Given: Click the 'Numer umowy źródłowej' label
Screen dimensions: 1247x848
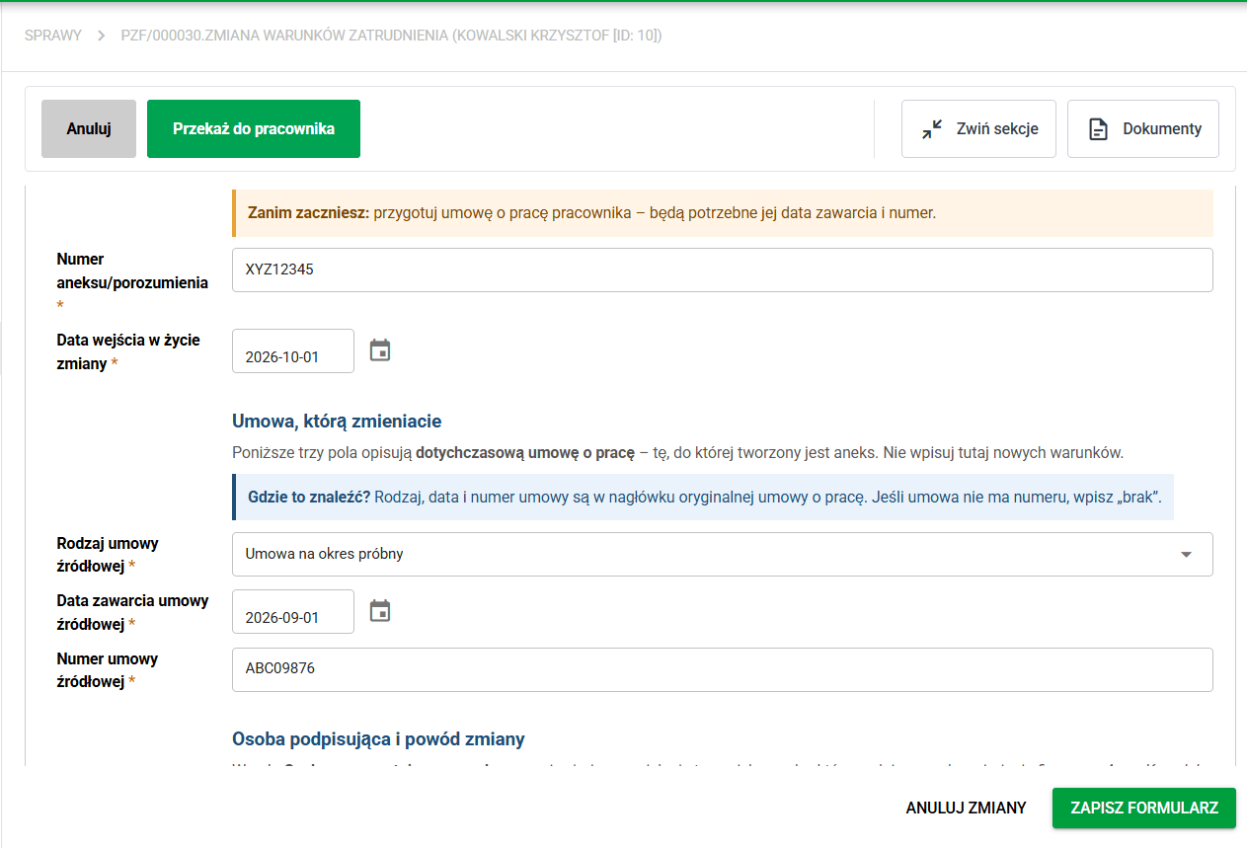Looking at the screenshot, I should 108,670.
